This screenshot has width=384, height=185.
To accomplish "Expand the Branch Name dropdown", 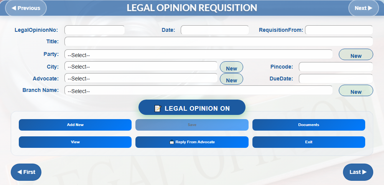I will point(198,91).
